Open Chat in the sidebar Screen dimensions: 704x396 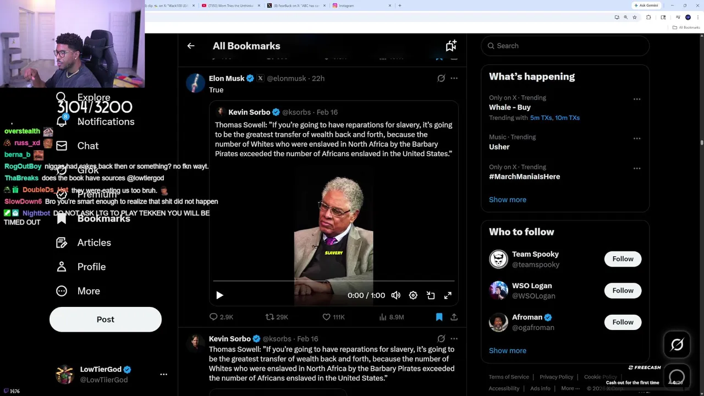(77, 146)
